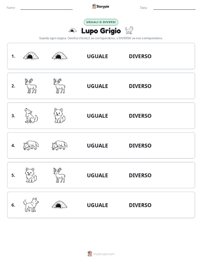The image size is (202, 262).
Task: Select DIVERSO in row 6
Action: 140,205
